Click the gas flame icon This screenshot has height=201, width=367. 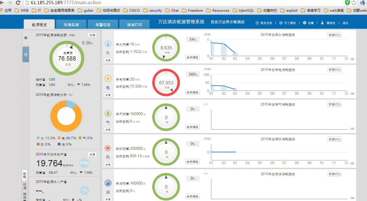[108, 113]
